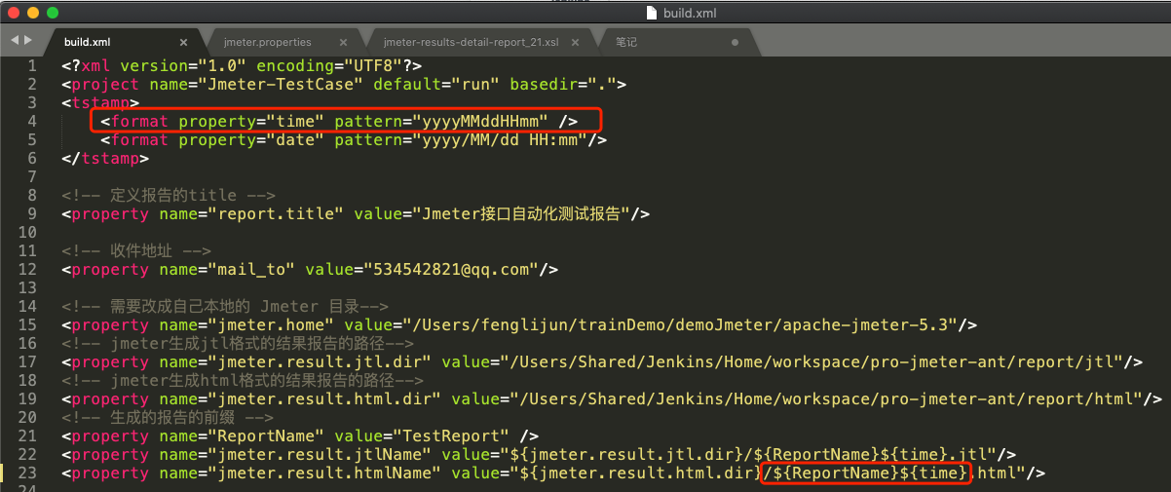Click the "jmeter.result.jtl.dir" property name
The image size is (1171, 492).
pos(320,361)
